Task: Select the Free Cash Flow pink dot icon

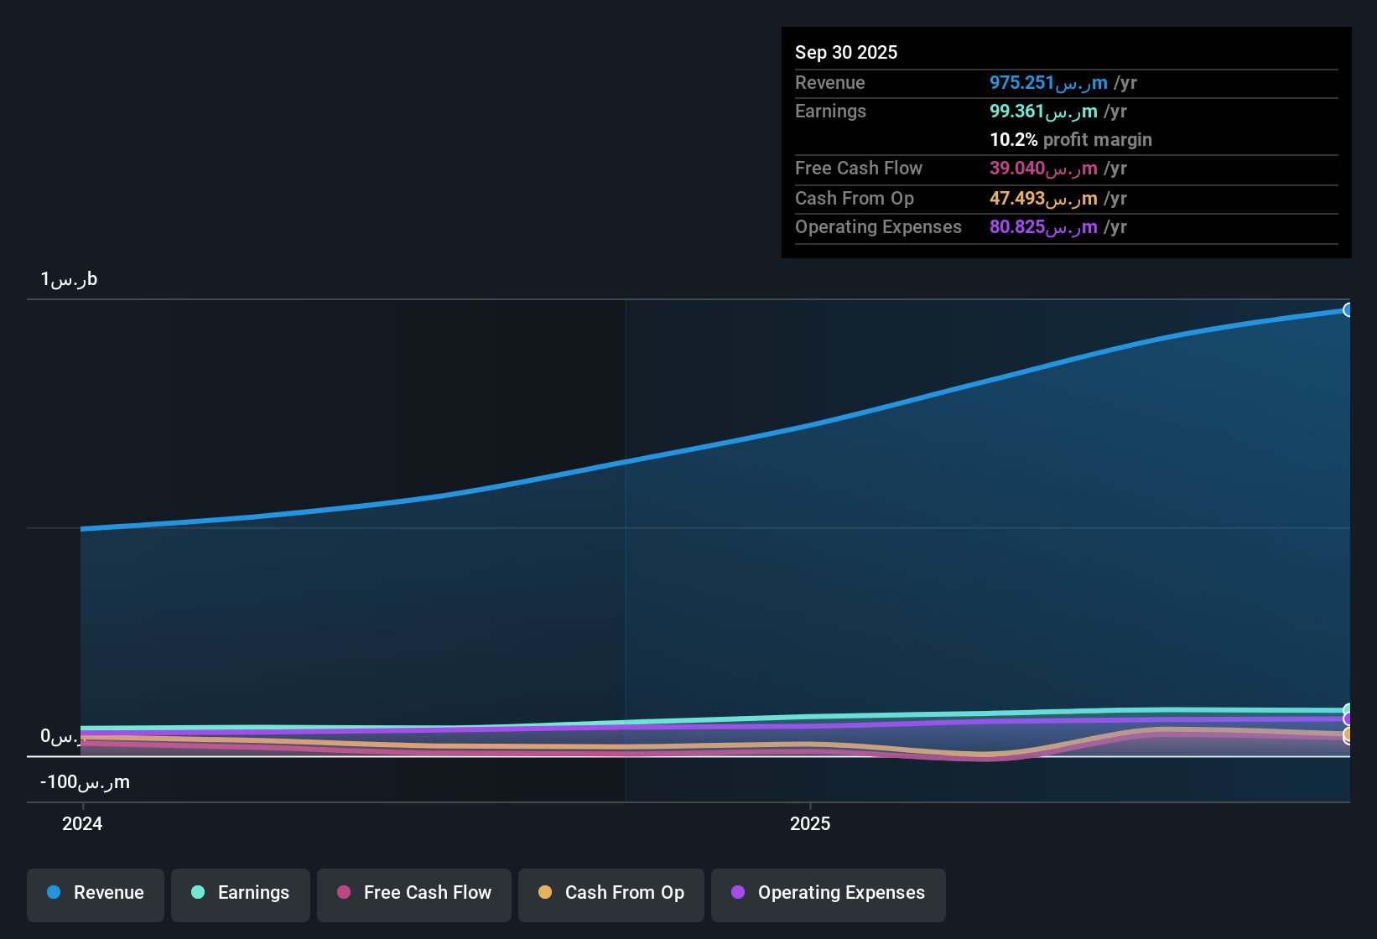Action: point(343,893)
